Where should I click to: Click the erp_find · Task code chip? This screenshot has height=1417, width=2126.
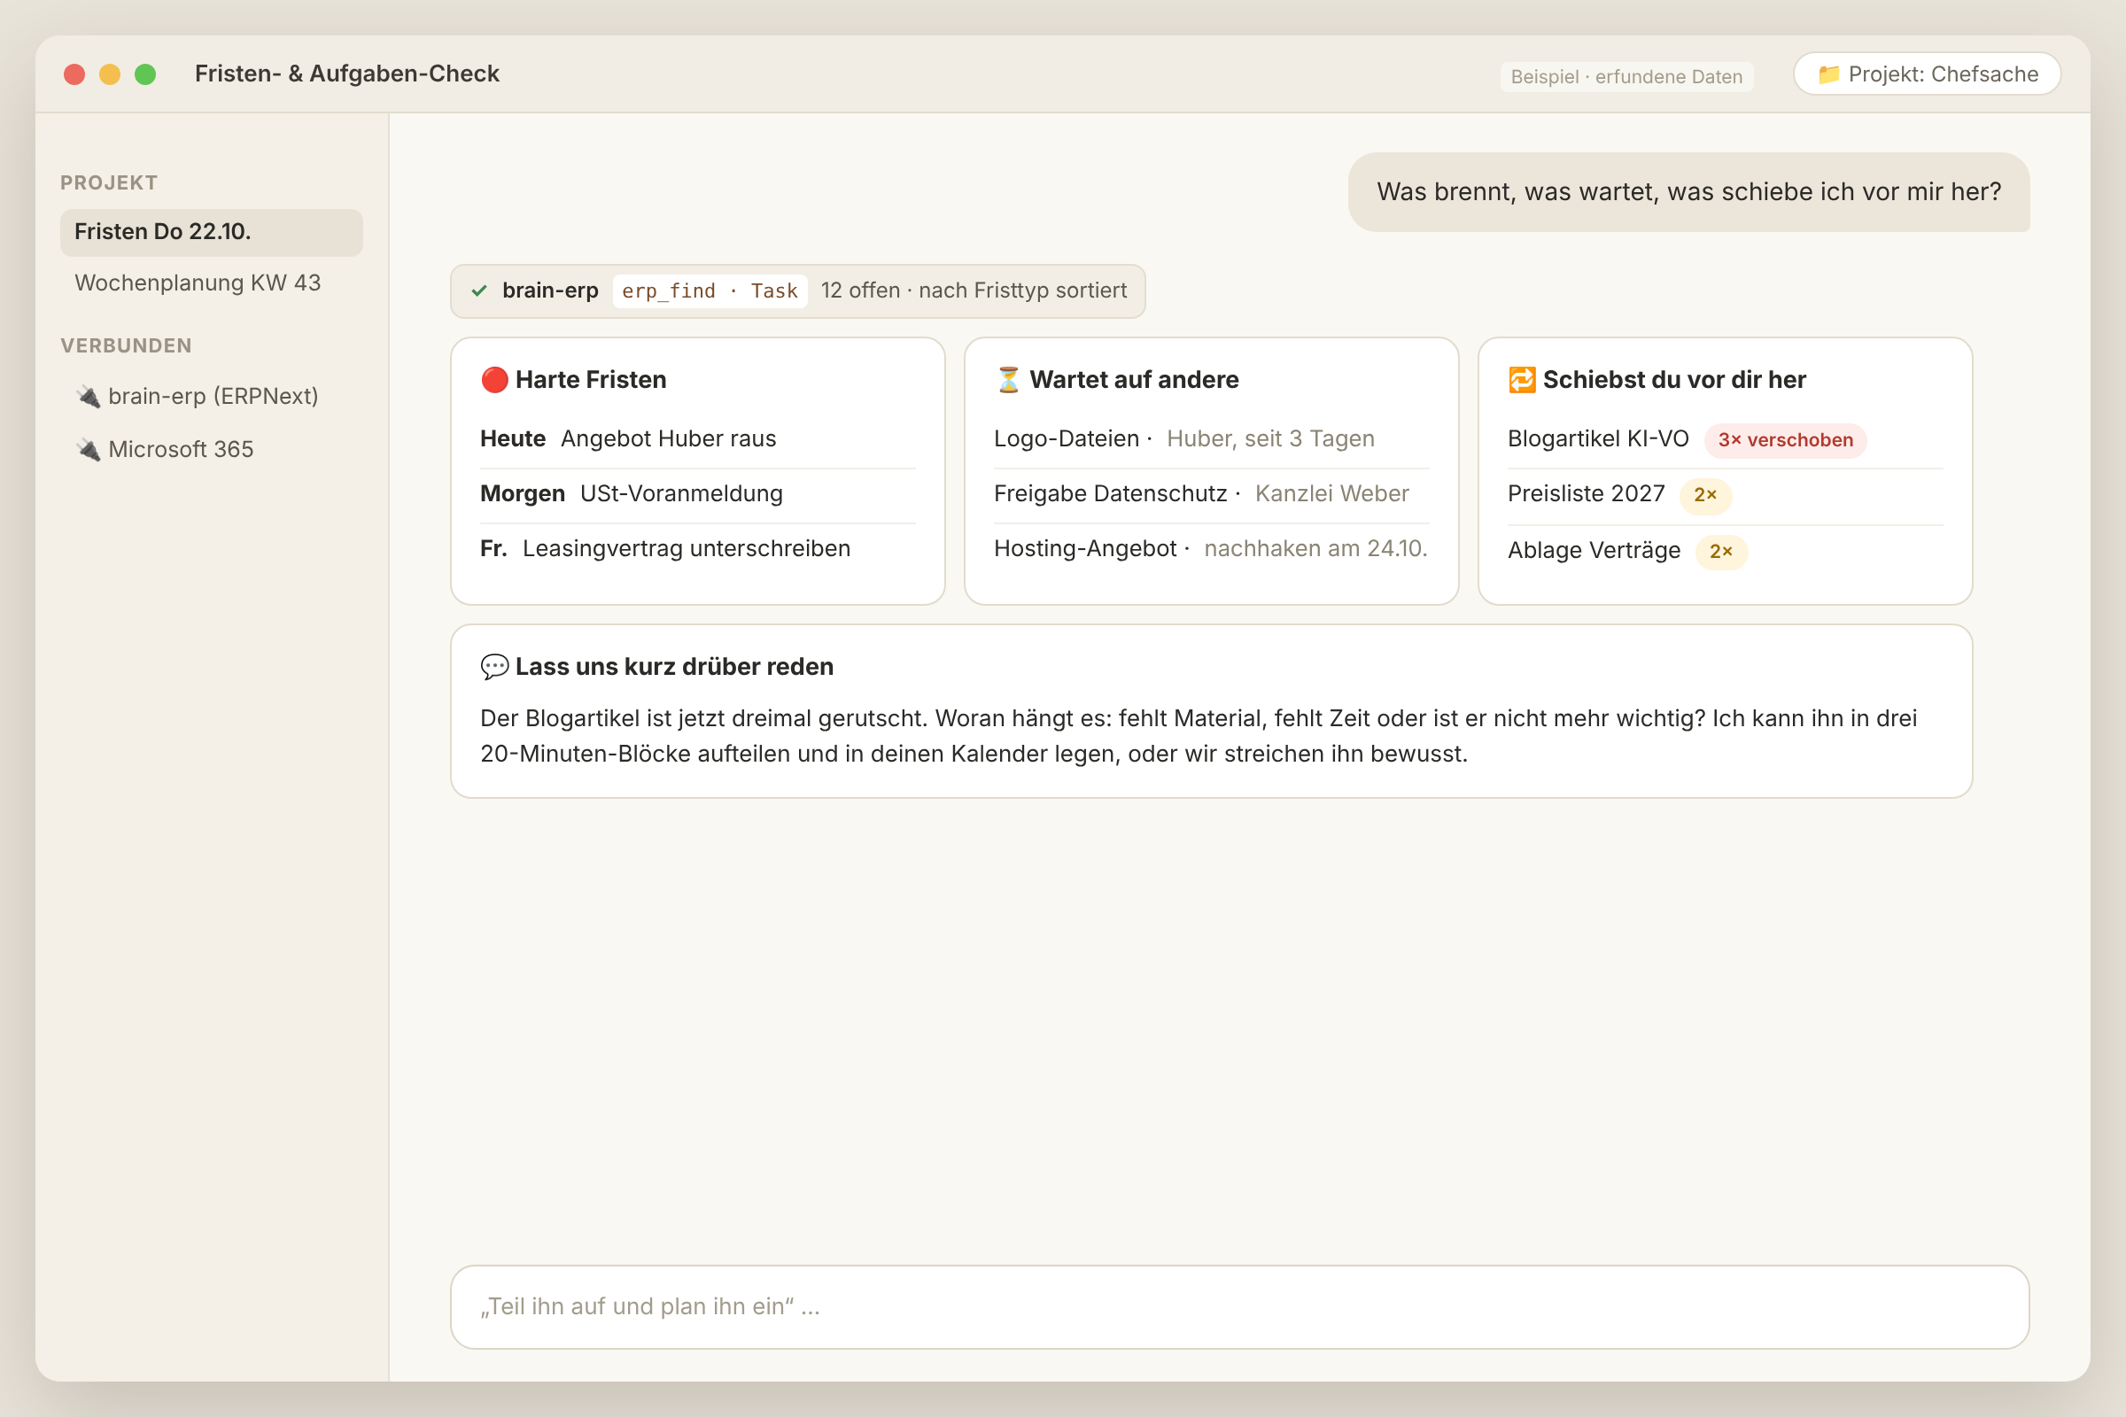tap(710, 291)
